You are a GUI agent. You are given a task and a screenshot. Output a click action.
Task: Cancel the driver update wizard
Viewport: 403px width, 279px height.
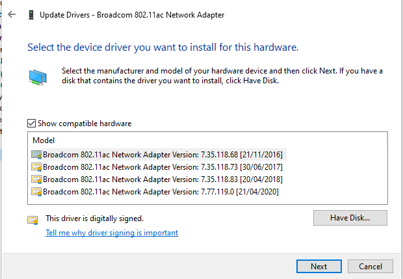(x=370, y=266)
